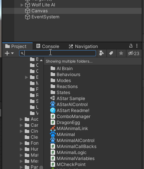Switch to the Navigation tab
The width and height of the screenshot is (144, 169).
83,46
